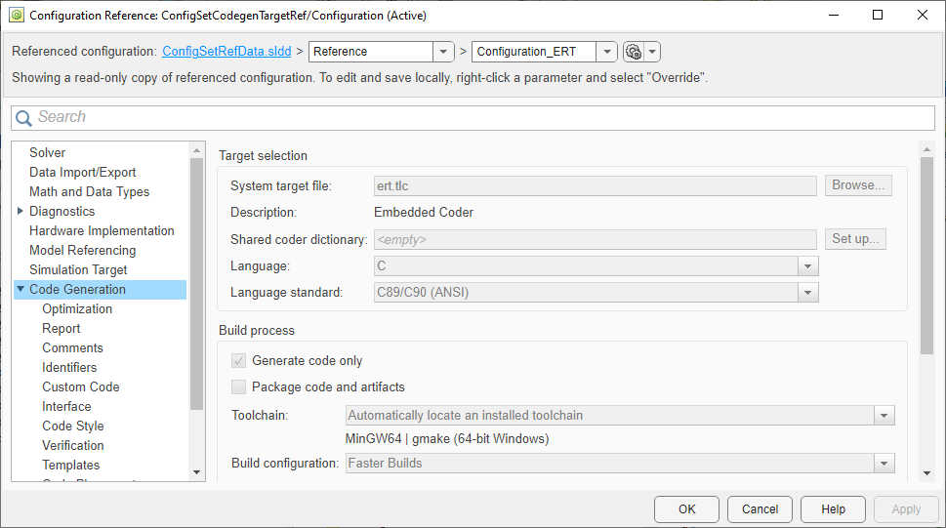Click the search magnifier icon
946x528 pixels.
(23, 118)
